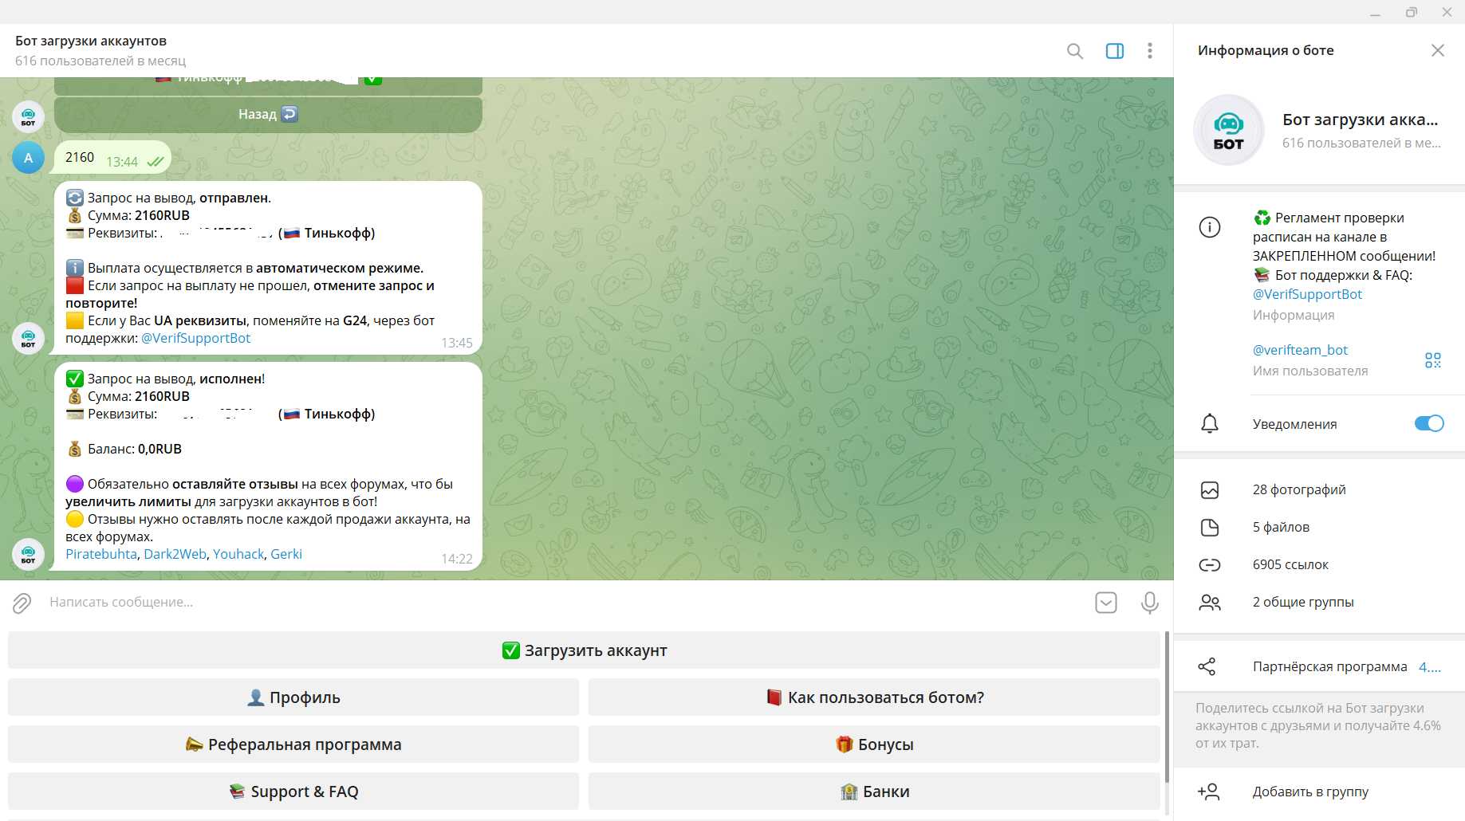Show QR code for @verifteam_bot username

pyautogui.click(x=1432, y=360)
